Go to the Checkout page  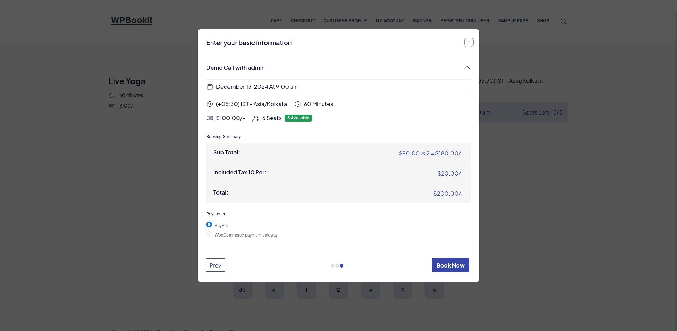[303, 21]
